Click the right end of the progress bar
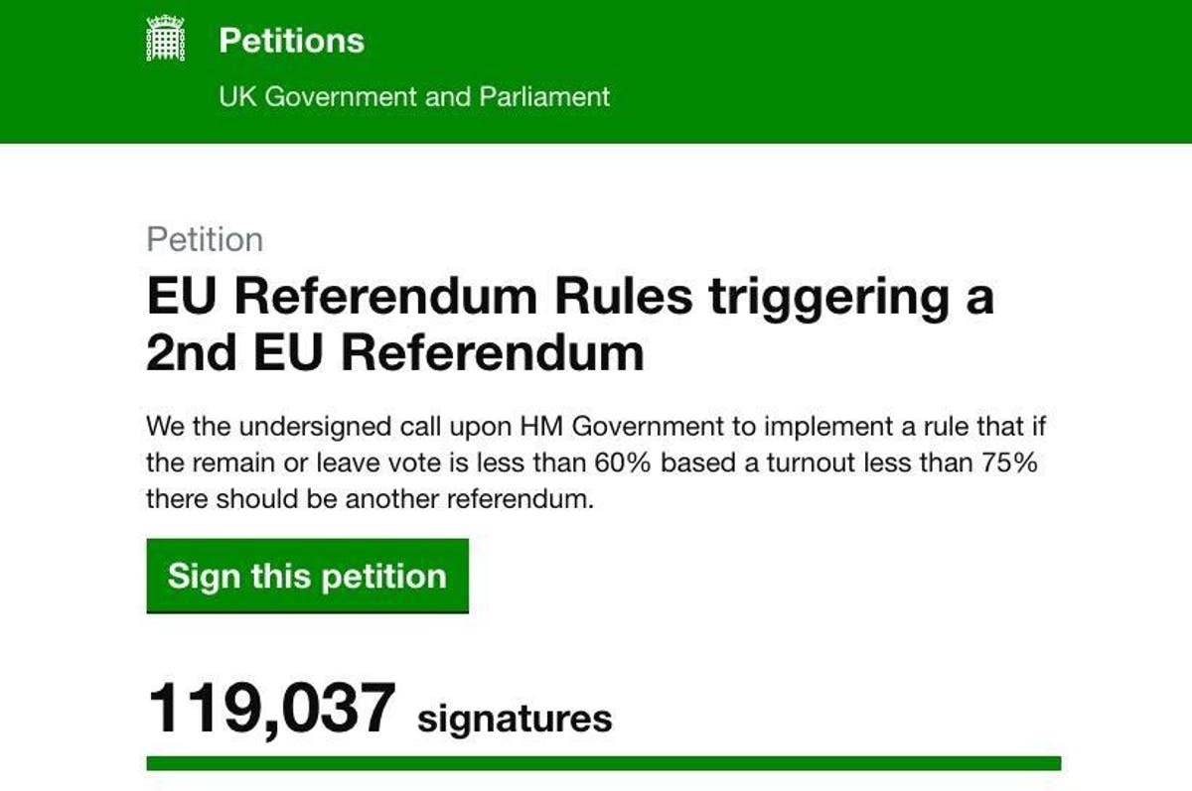Viewport: 1192px width, 791px height. pos(1053,763)
